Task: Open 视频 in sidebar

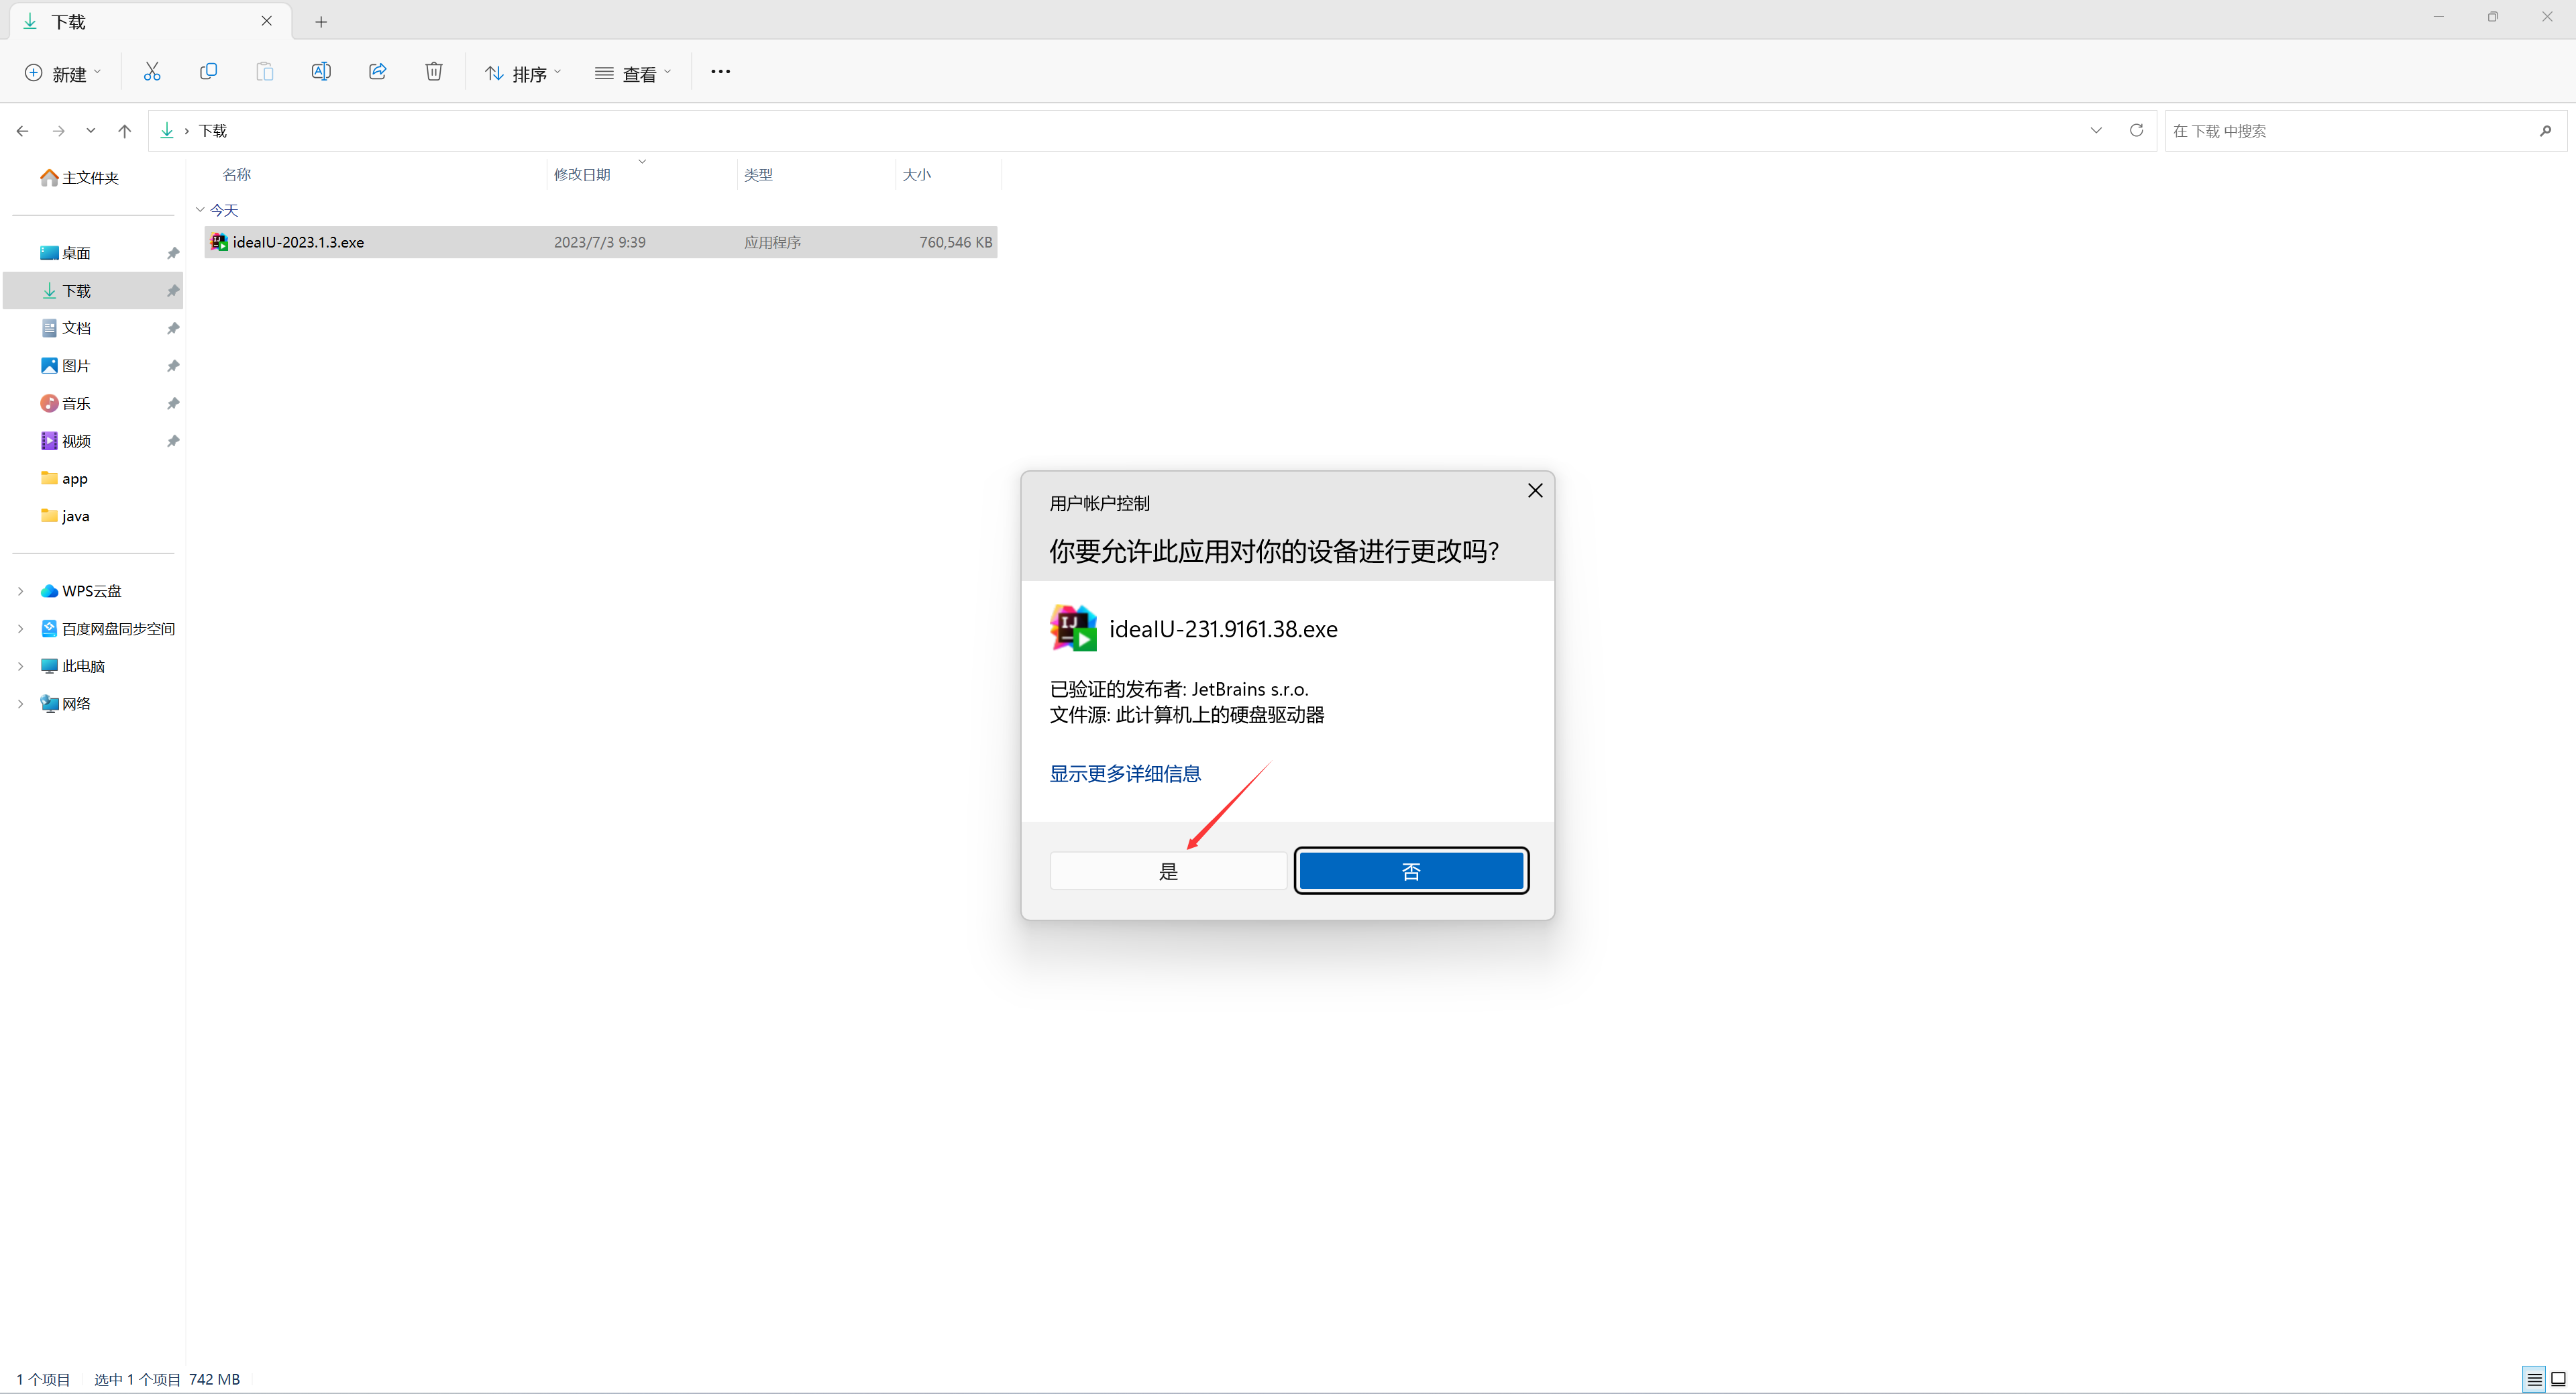Action: (x=65, y=441)
